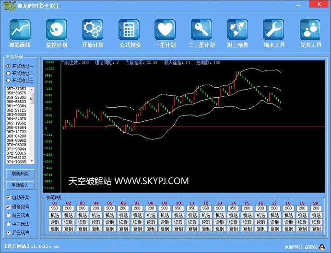Screen dimensions: 331x253
Task: Choose the 前三玩法 radio button
Action: [8, 215]
